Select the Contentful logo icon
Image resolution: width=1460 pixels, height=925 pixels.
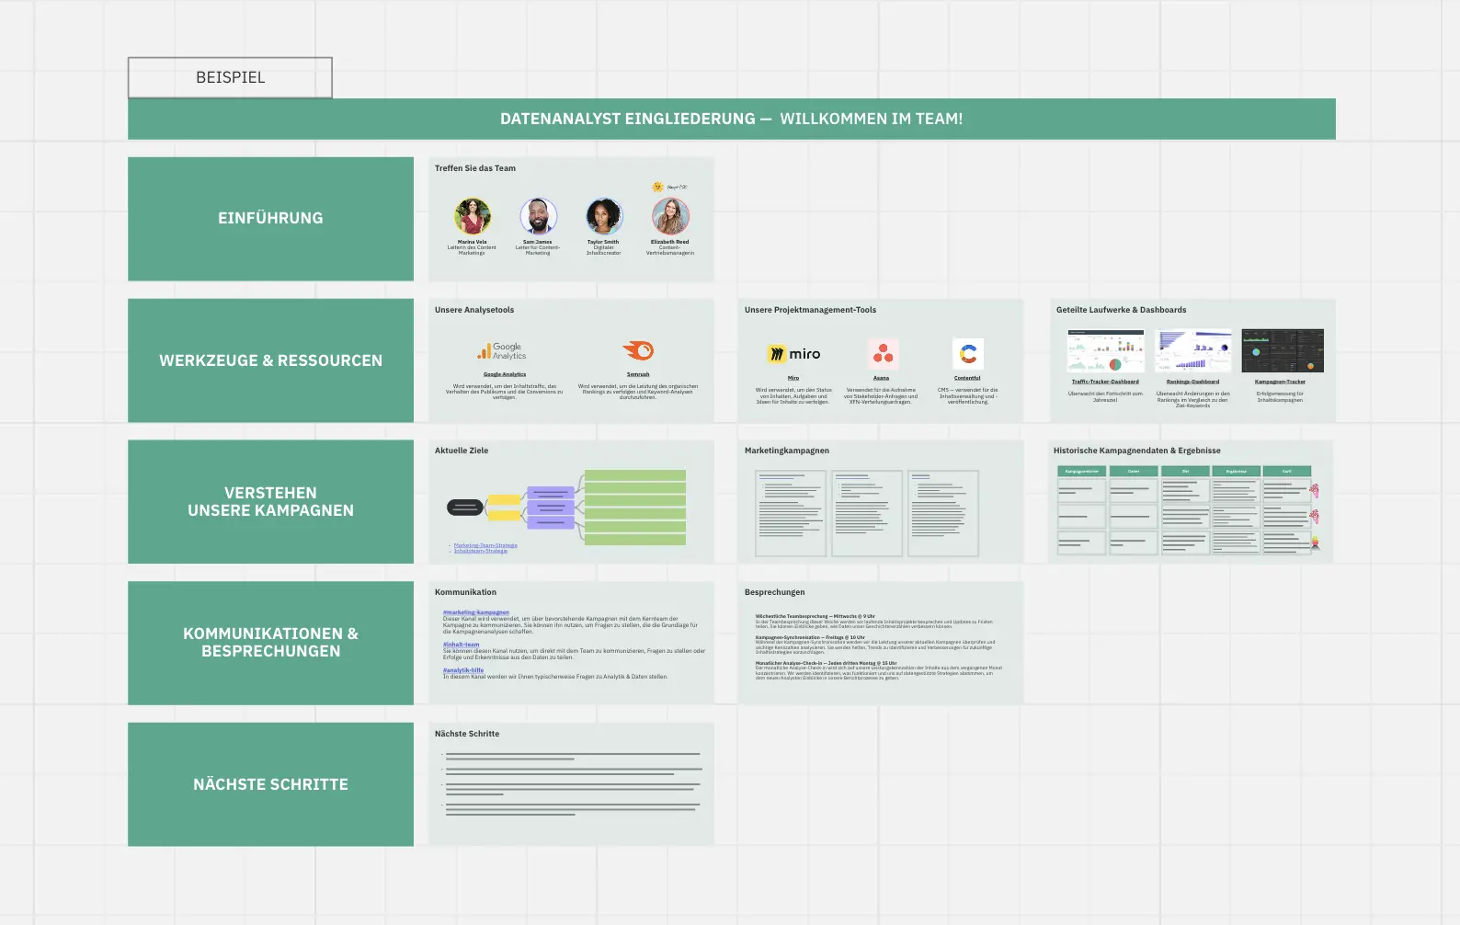[x=967, y=353]
